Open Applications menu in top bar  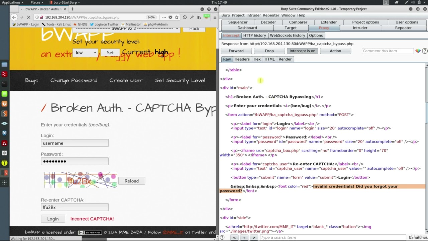pyautogui.click(x=13, y=2)
